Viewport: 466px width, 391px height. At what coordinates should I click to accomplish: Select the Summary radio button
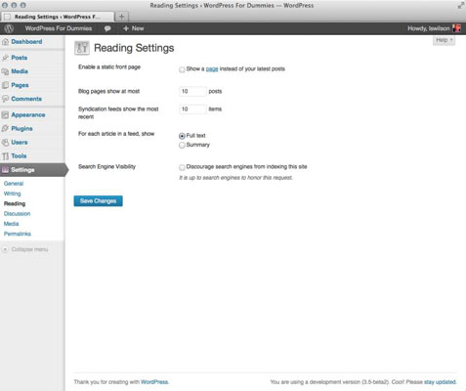(x=182, y=145)
